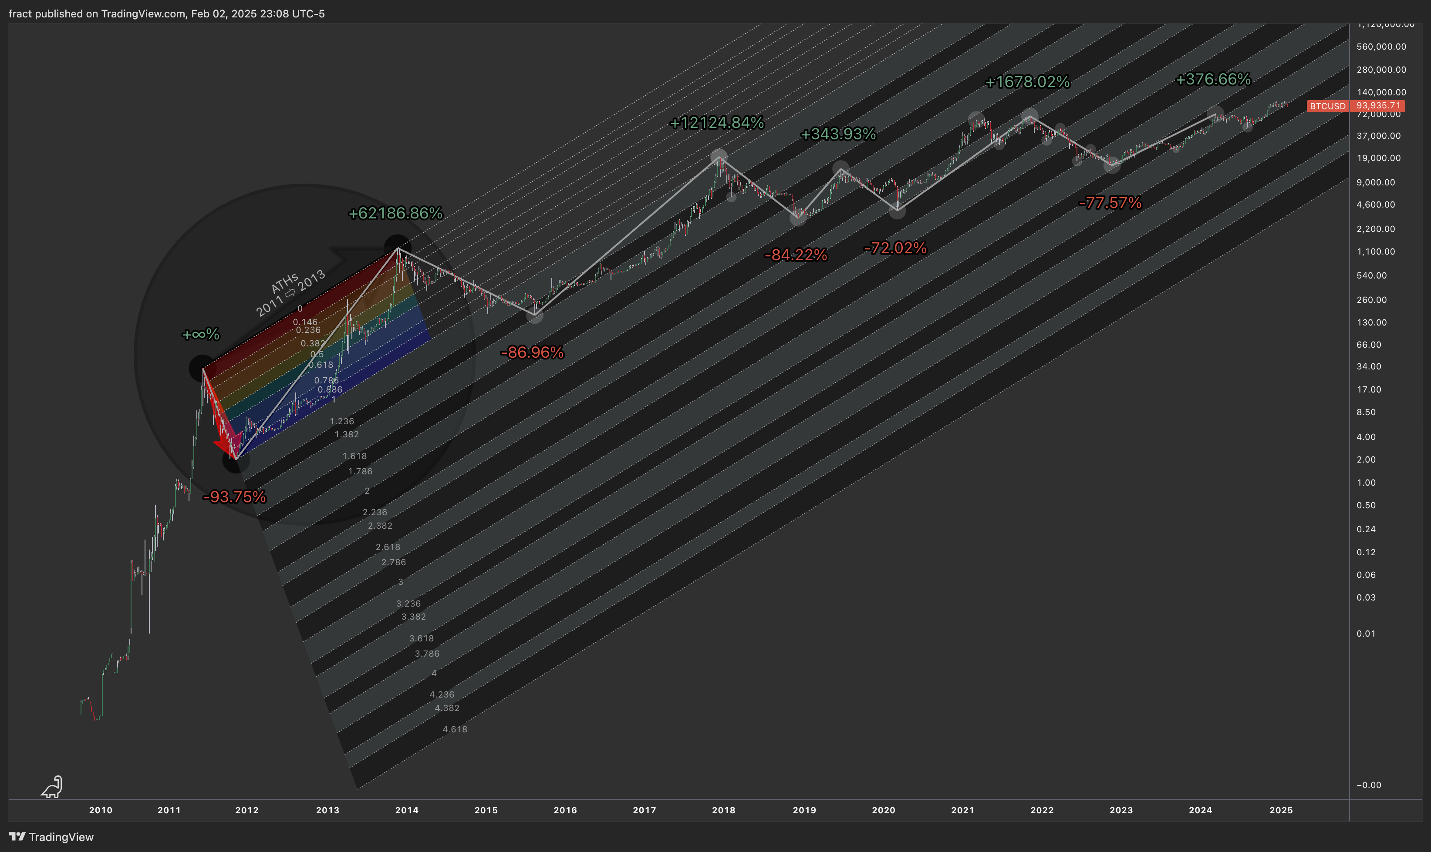Click the 3.236 fib channel level label
Image resolution: width=1431 pixels, height=852 pixels.
click(408, 604)
